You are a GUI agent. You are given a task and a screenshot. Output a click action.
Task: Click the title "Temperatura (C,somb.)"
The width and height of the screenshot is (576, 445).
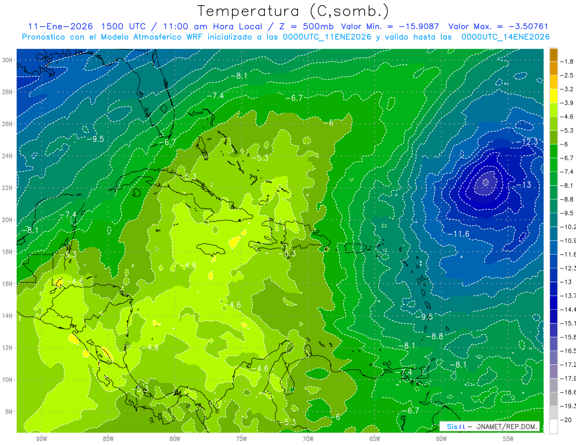[x=293, y=12]
